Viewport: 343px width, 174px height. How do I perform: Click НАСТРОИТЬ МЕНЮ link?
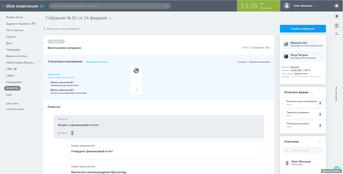coord(15,109)
